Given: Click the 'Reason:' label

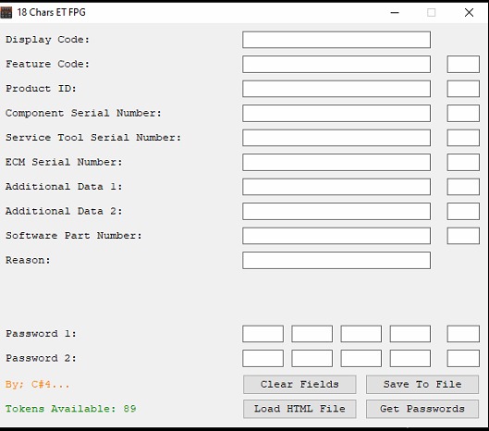Looking at the screenshot, I should tap(28, 260).
